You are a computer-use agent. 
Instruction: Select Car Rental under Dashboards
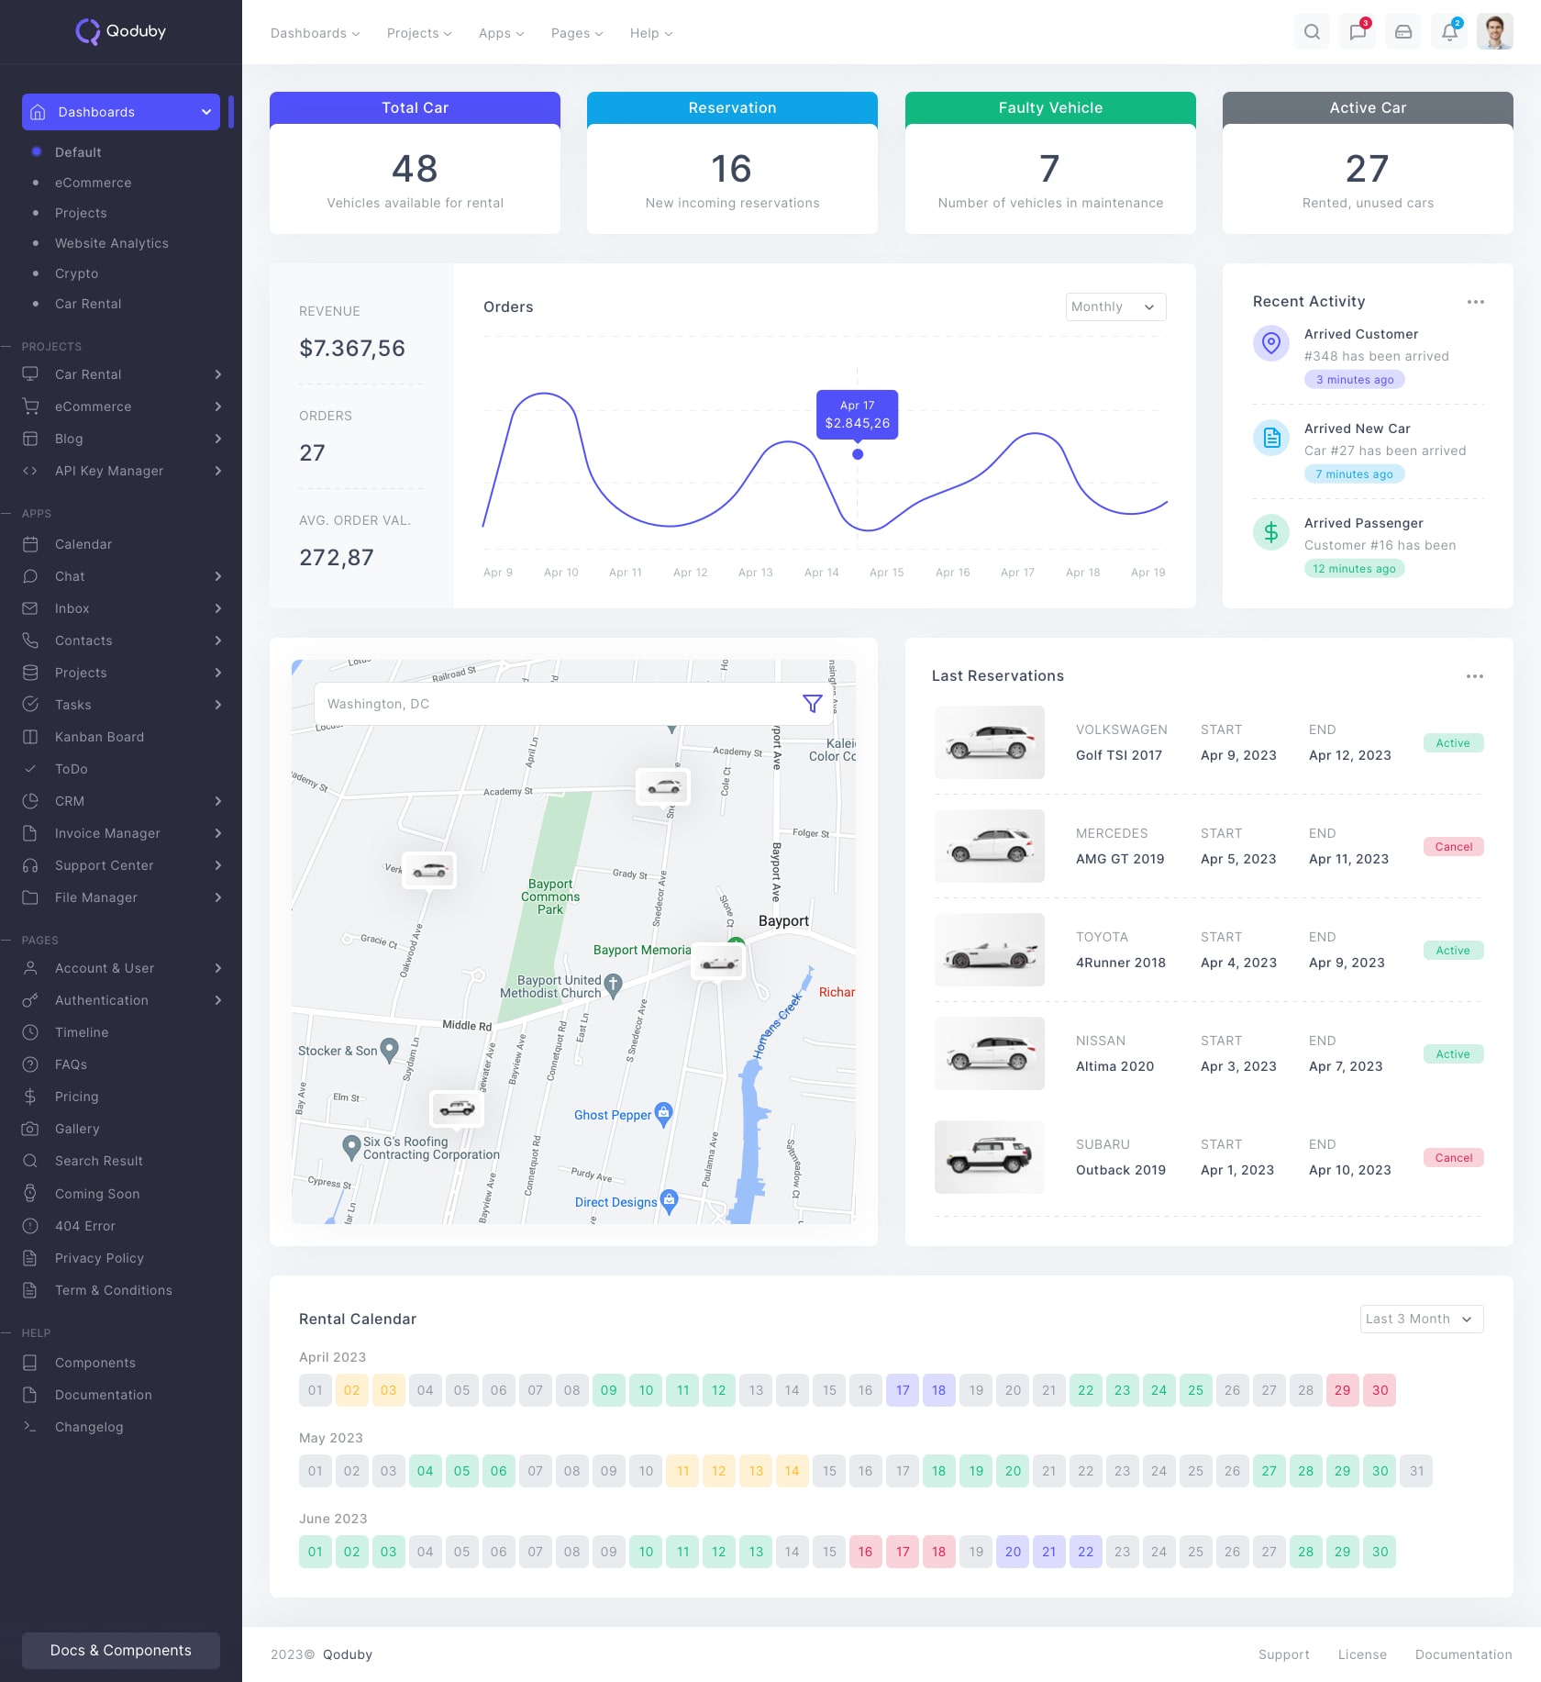tap(88, 304)
